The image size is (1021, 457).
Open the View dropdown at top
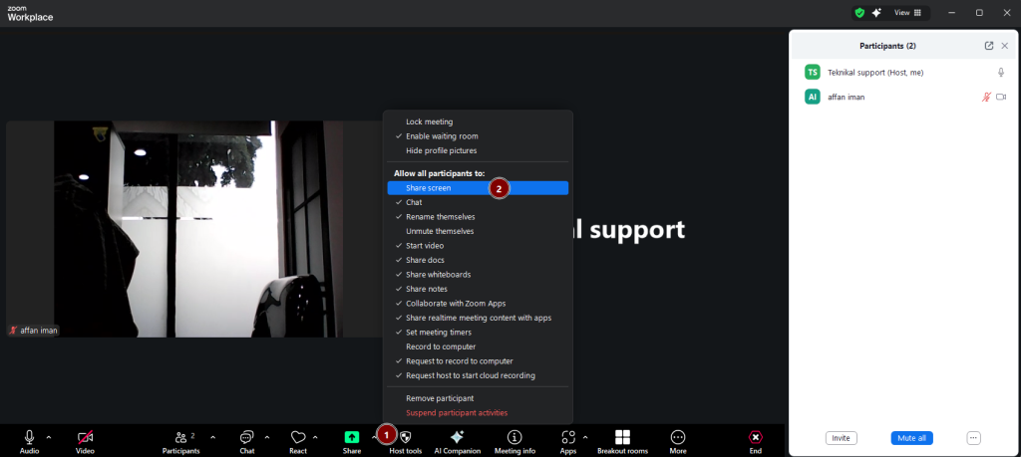click(907, 13)
